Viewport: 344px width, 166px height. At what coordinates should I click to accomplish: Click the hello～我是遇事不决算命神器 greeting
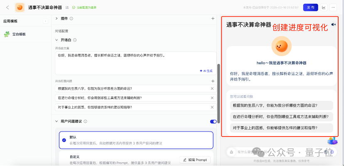tap(282, 63)
